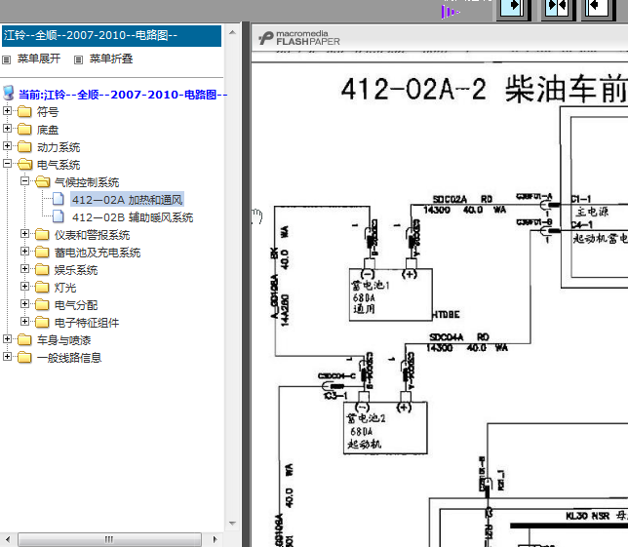This screenshot has height=547, width=628.
Task: Click the 灯光 folder icon
Action: pyautogui.click(x=42, y=287)
